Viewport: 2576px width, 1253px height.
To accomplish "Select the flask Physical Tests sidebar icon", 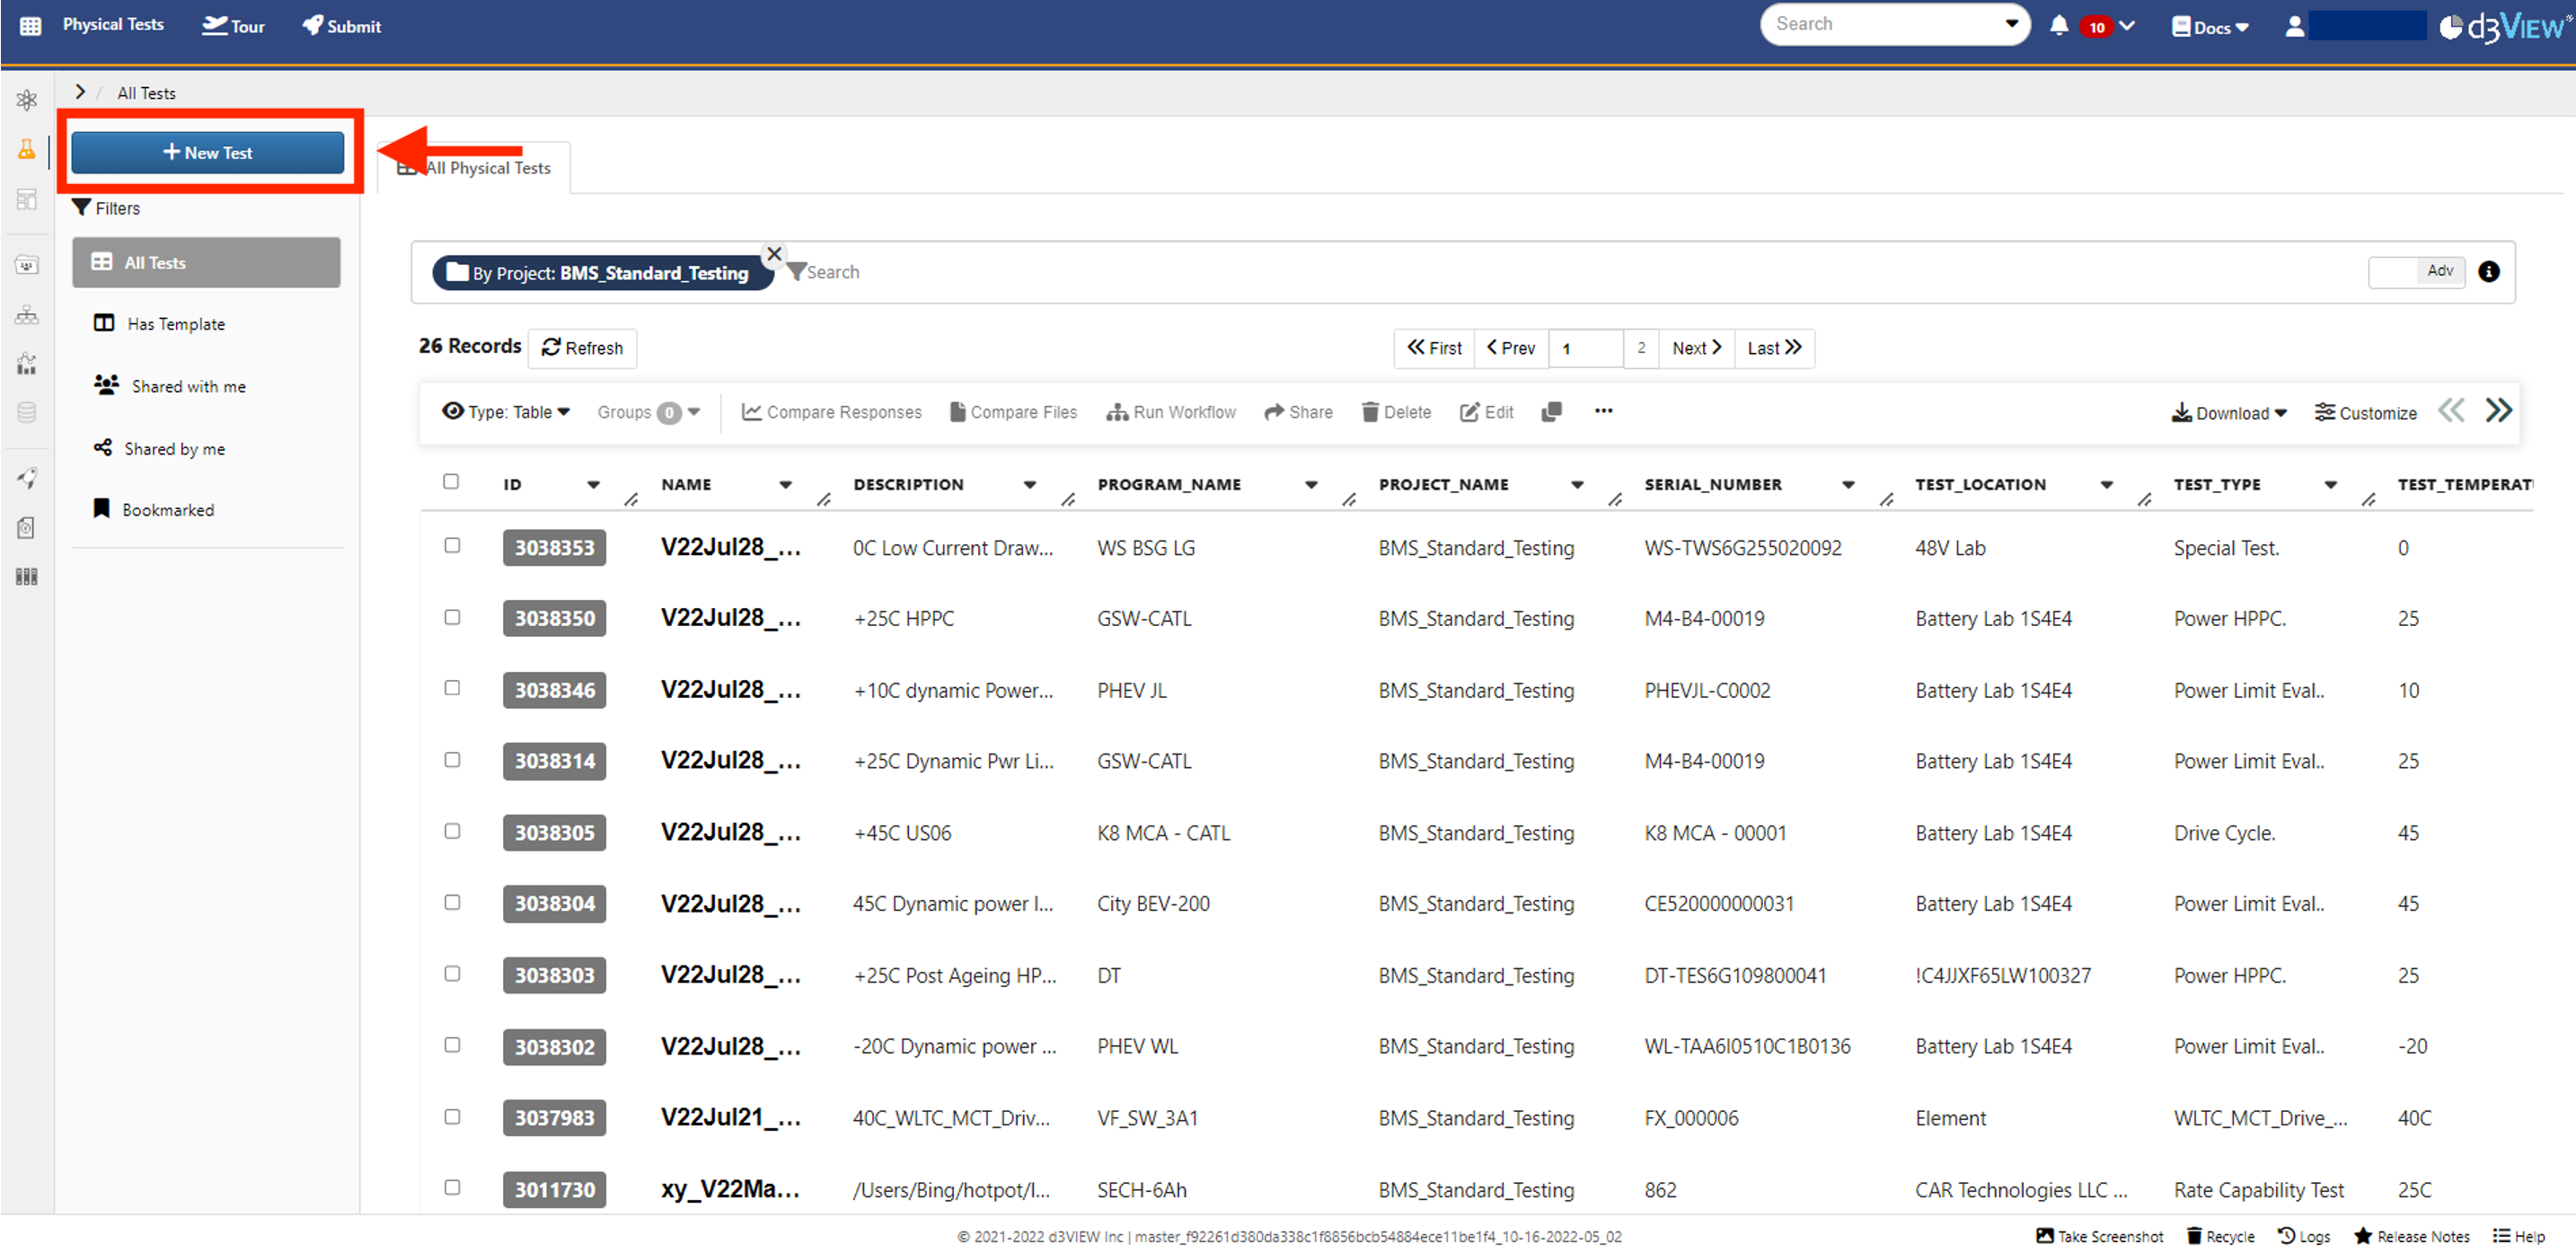I will pyautogui.click(x=27, y=150).
